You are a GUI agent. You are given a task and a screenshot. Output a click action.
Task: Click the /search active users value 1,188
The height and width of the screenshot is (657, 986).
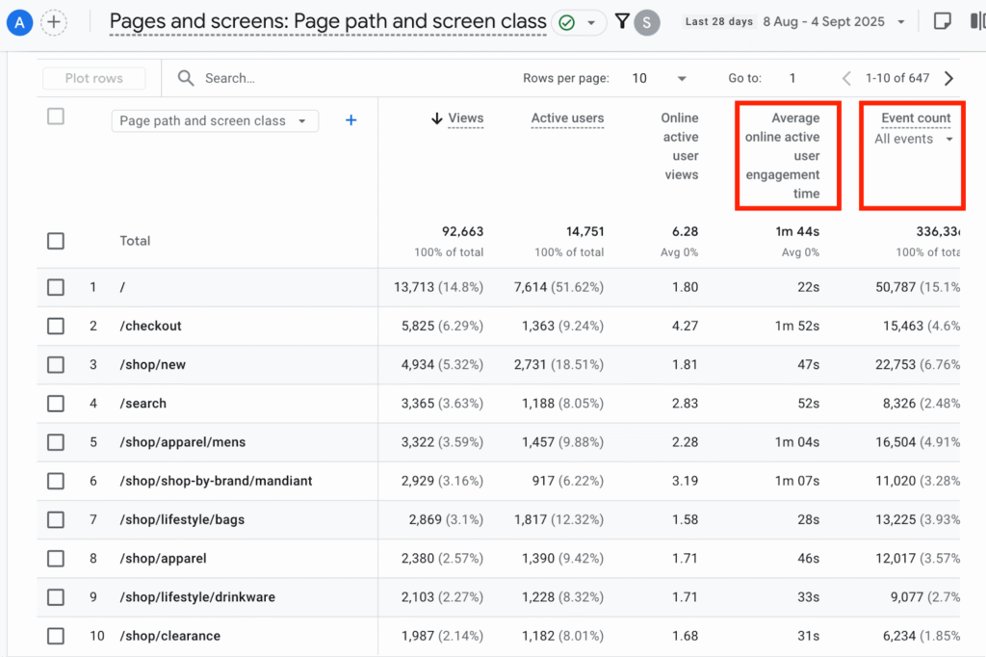[x=538, y=404]
